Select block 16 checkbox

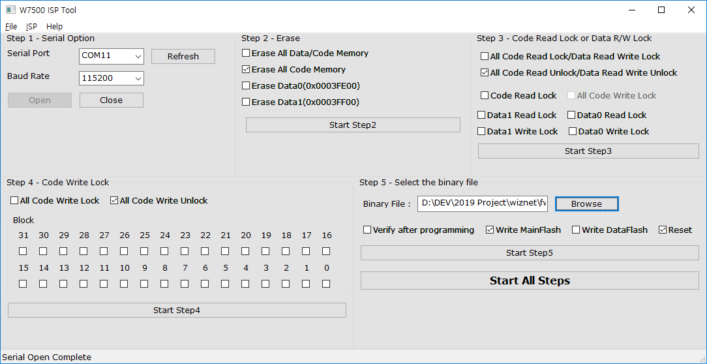(x=327, y=251)
